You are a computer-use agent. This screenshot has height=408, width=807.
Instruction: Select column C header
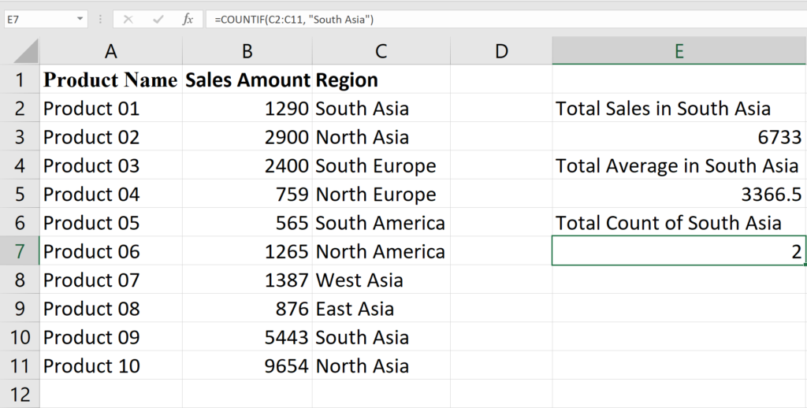click(381, 51)
